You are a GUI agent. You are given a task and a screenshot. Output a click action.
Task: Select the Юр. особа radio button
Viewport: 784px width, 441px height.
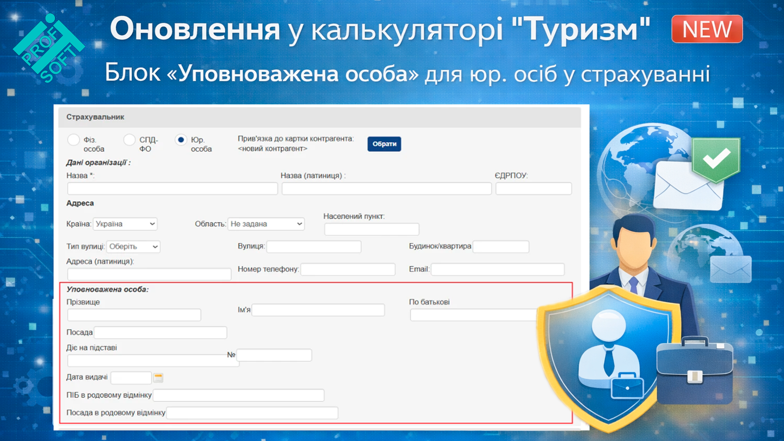pos(181,140)
